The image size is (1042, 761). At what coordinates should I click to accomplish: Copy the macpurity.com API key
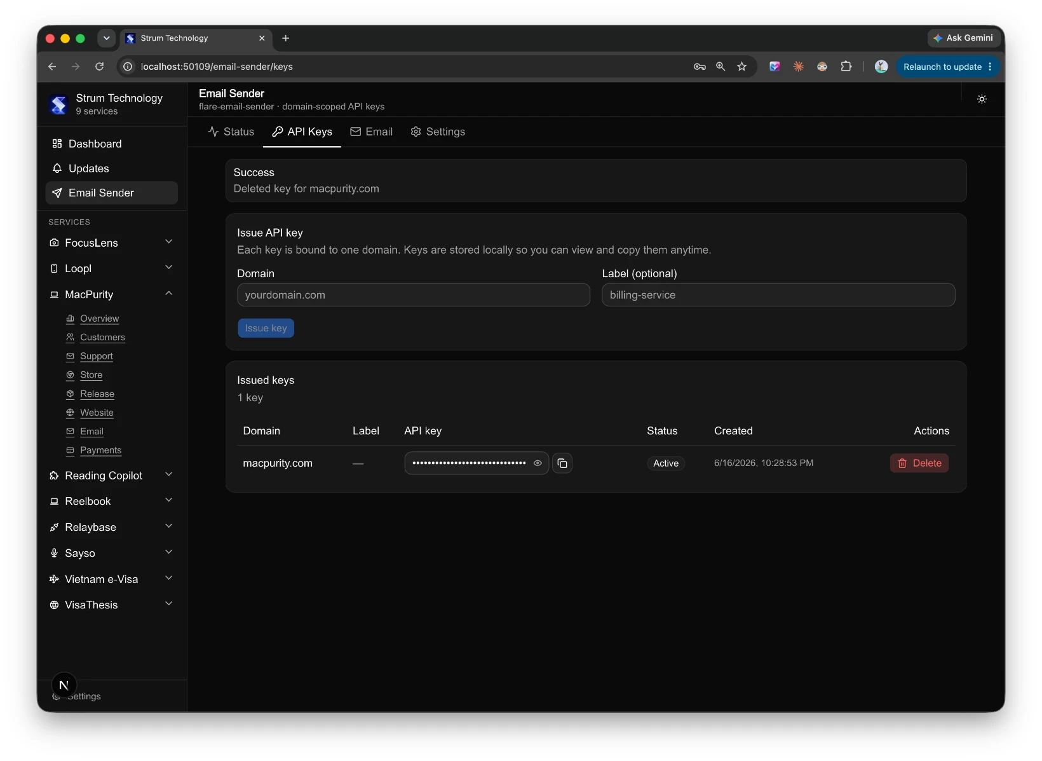(x=562, y=463)
